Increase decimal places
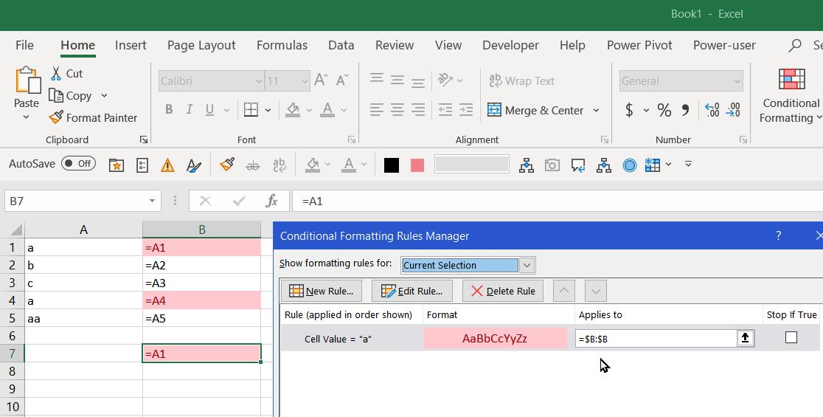The width and height of the screenshot is (823, 417). coord(712,110)
